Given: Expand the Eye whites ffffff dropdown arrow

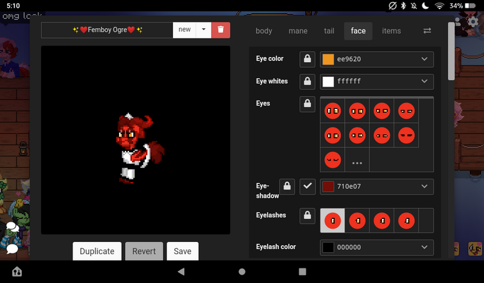Looking at the screenshot, I should click(424, 81).
